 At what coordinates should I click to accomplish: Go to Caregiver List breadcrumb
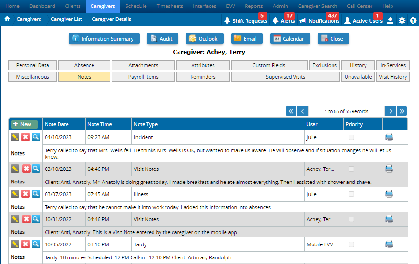(67, 19)
